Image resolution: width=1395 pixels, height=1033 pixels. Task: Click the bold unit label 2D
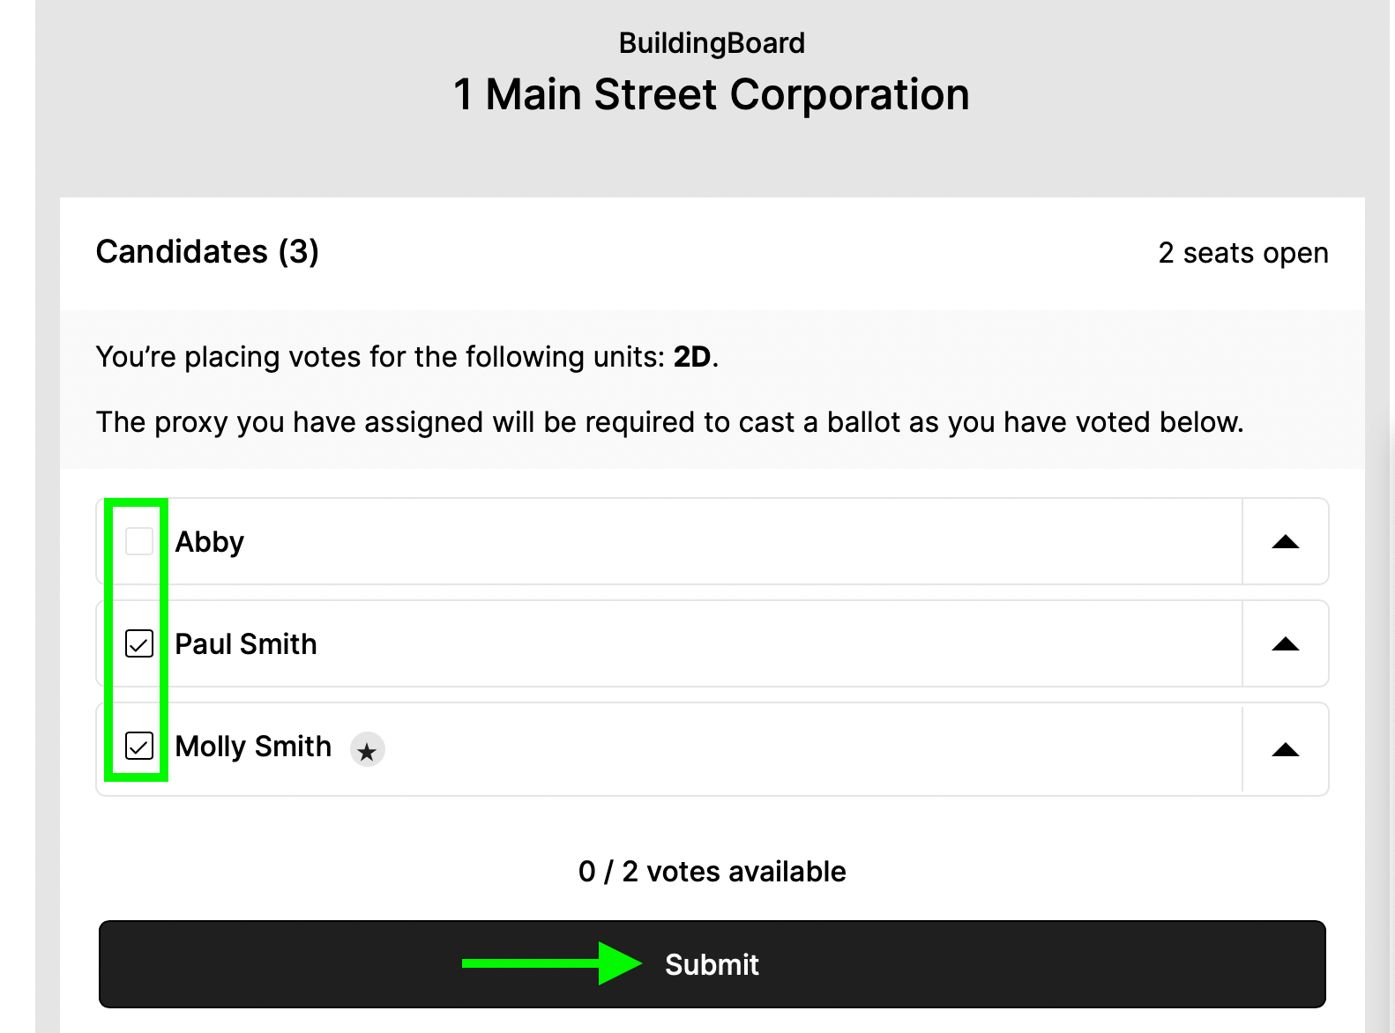(693, 357)
